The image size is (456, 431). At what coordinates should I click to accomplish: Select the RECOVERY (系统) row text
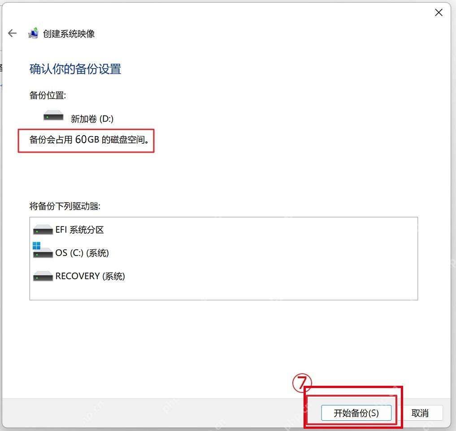(x=90, y=276)
